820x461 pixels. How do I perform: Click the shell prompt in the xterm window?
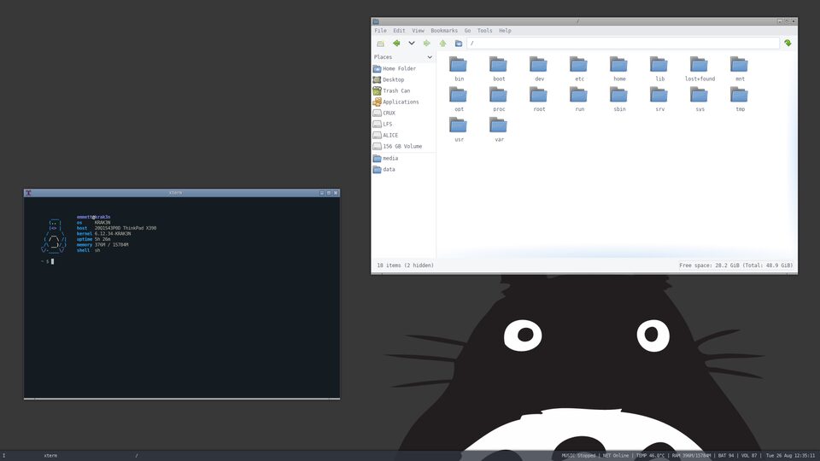[x=47, y=261]
